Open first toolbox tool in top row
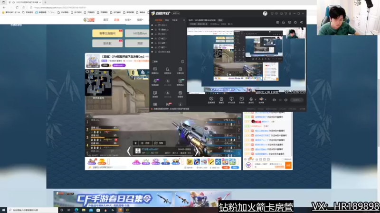This screenshot has height=213, width=380. pos(155,71)
